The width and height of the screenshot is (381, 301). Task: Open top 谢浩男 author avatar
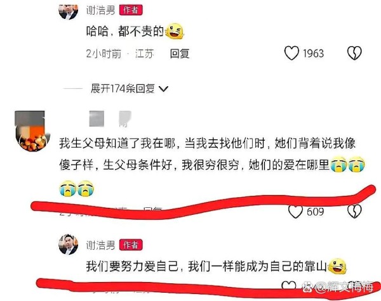point(69,11)
